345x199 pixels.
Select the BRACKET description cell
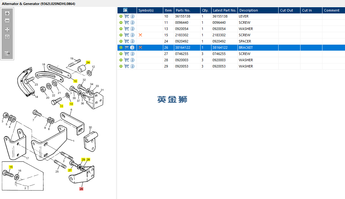(258, 47)
